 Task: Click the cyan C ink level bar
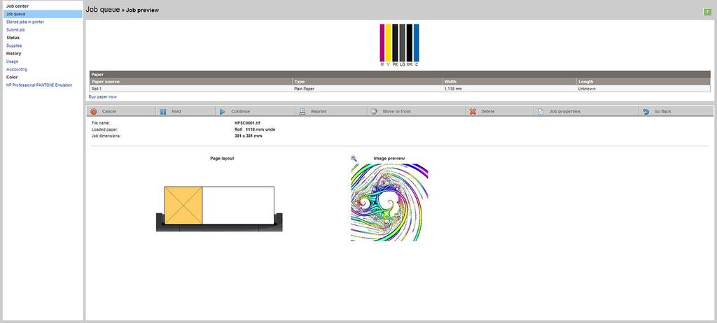(416, 43)
